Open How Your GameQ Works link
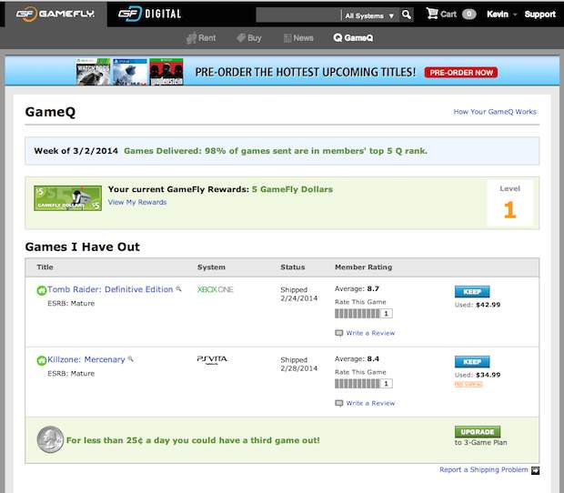The height and width of the screenshot is (493, 564). pyautogui.click(x=495, y=112)
